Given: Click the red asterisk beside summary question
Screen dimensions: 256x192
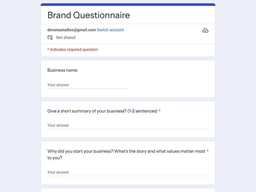Looking at the screenshot, I should point(160,111).
